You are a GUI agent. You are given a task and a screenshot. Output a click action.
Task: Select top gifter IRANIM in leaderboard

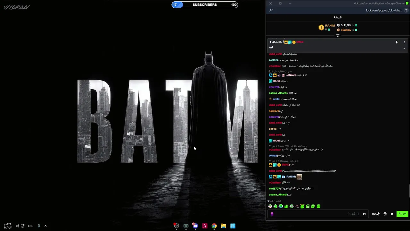click(330, 26)
